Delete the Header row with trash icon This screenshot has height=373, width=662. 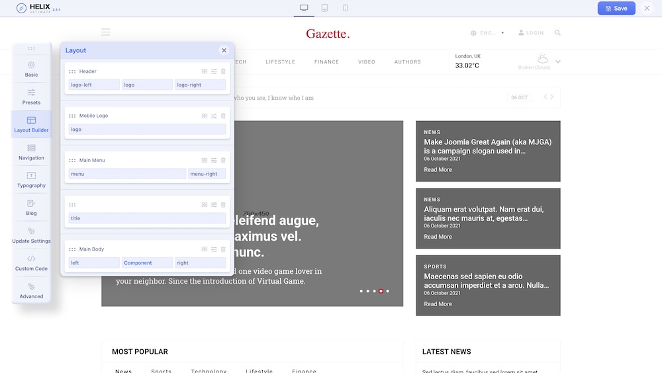223,71
